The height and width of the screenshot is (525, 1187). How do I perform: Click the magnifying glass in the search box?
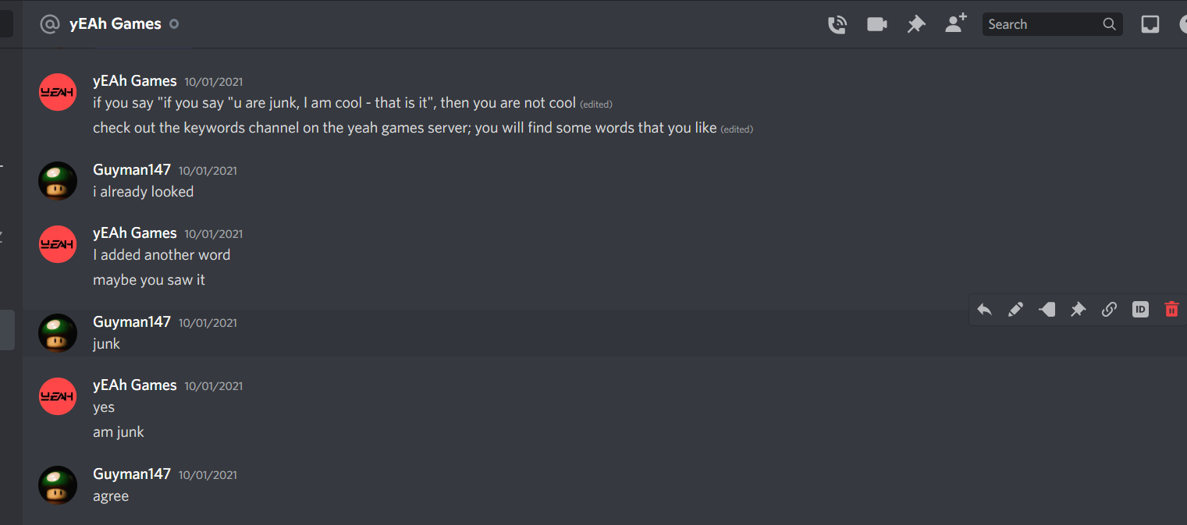pyautogui.click(x=1109, y=24)
